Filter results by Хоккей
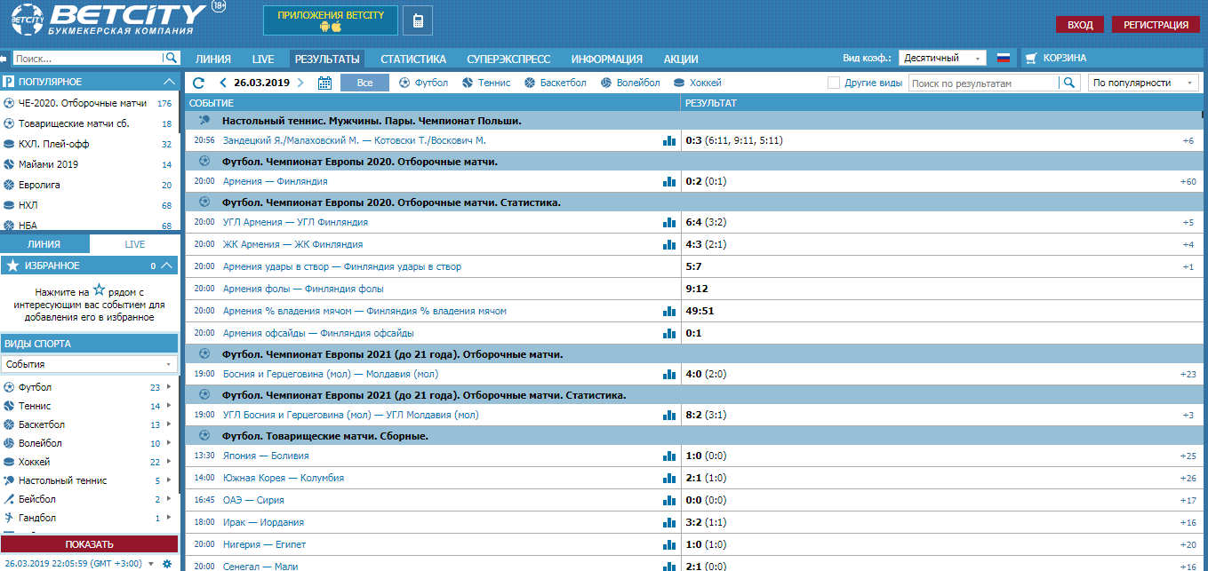 [698, 83]
